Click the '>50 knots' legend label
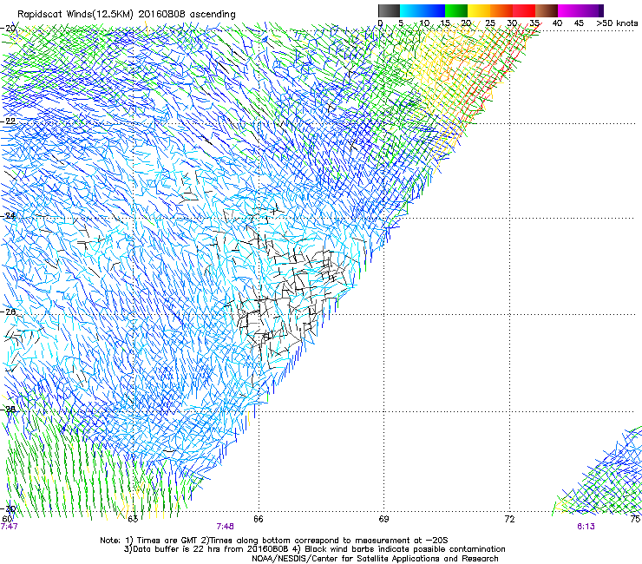Image resolution: width=642 pixels, height=564 pixels. [x=617, y=23]
